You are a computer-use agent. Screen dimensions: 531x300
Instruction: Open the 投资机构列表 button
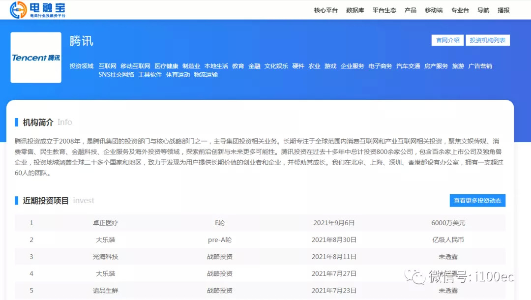coord(487,40)
